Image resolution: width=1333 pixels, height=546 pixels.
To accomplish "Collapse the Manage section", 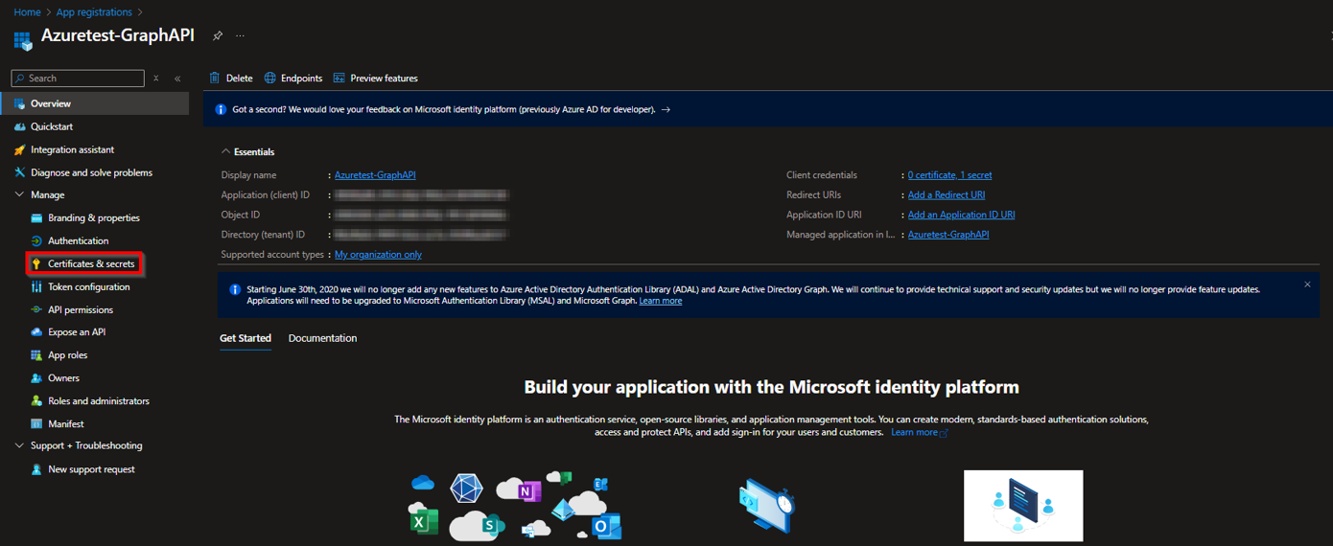I will (19, 195).
